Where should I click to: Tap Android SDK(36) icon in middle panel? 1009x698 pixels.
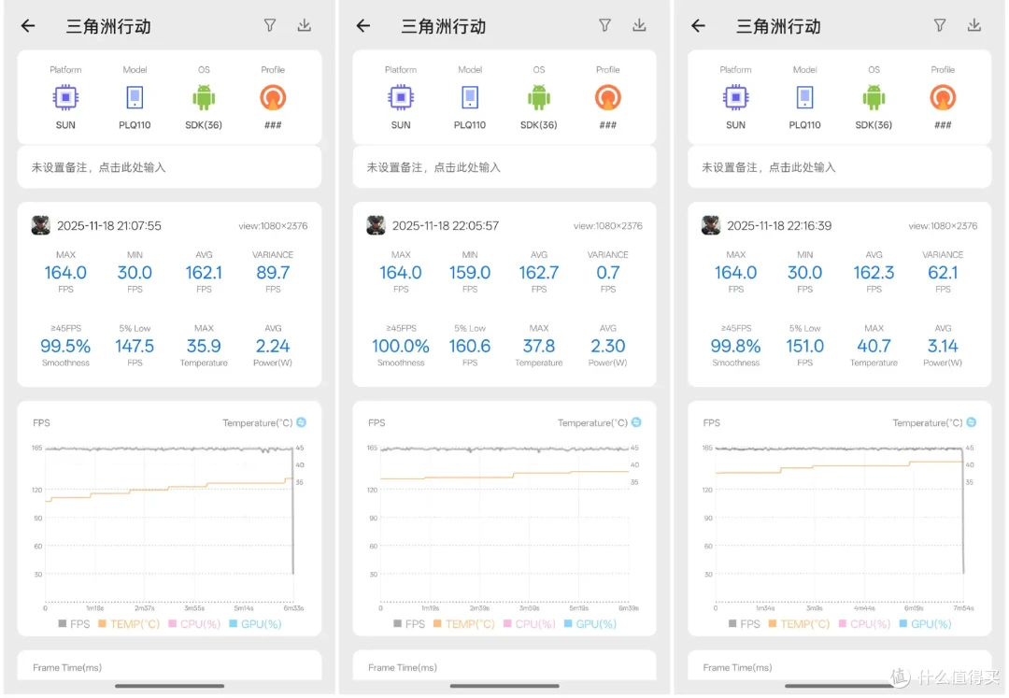(x=539, y=98)
